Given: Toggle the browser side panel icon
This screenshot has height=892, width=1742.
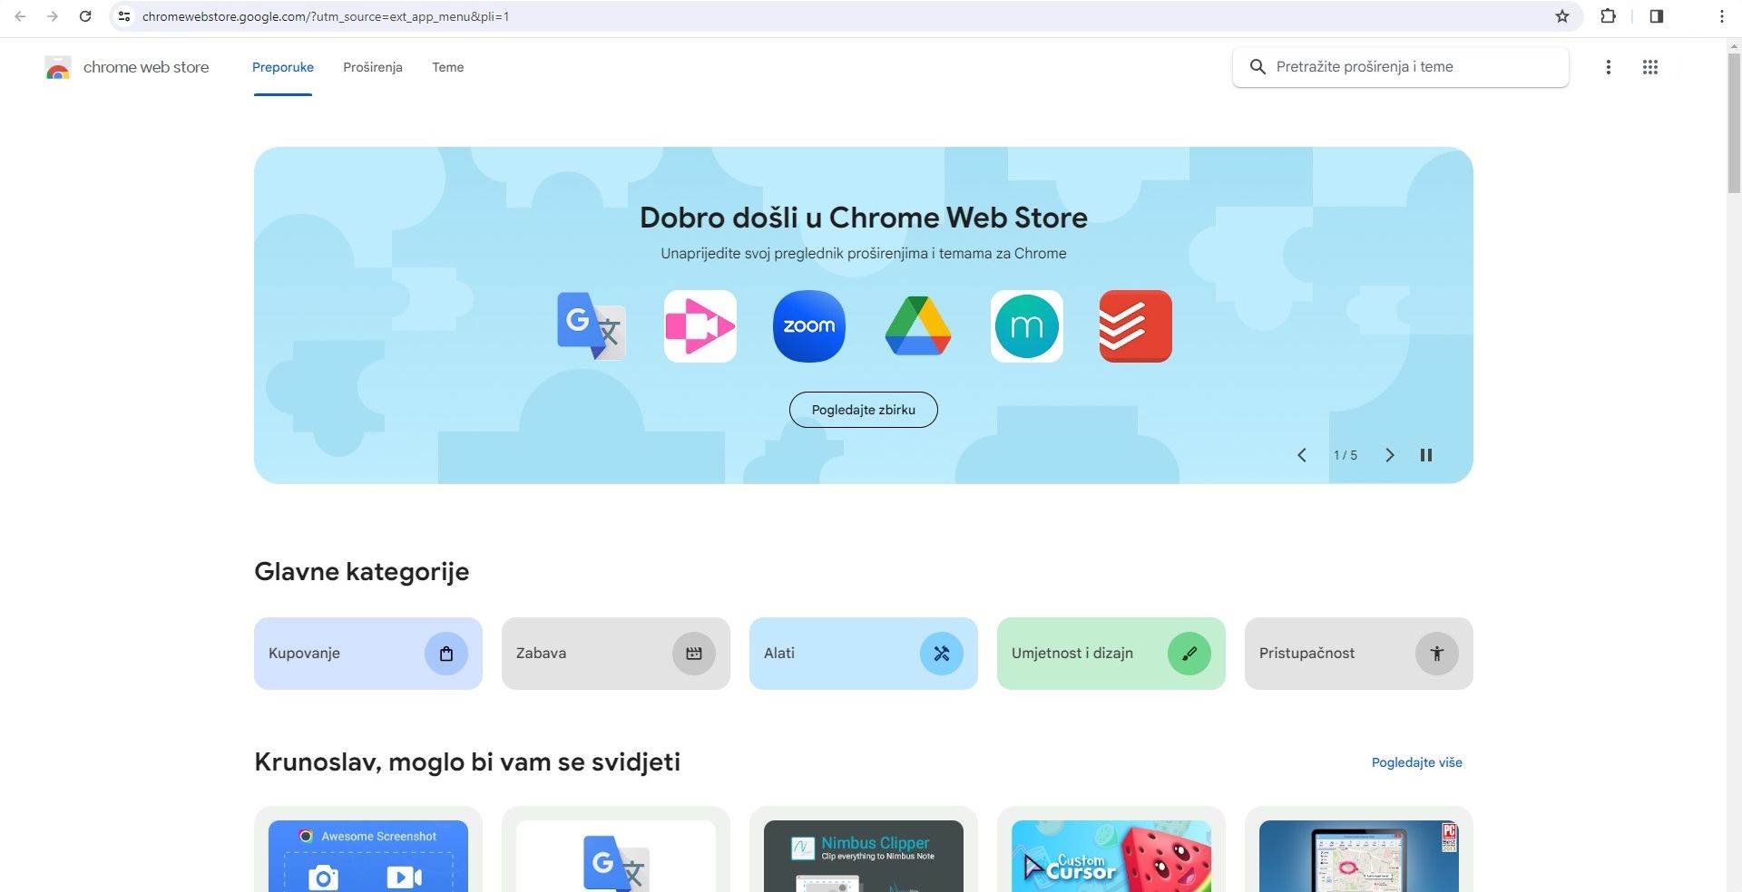Looking at the screenshot, I should pos(1657,16).
